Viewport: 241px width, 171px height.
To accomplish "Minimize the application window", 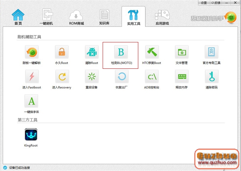I will pyautogui.click(x=226, y=3).
